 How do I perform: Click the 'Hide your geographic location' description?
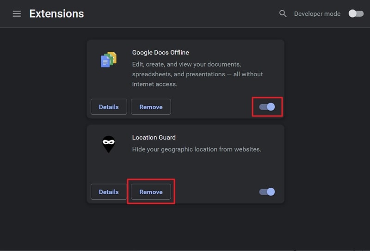pyautogui.click(x=197, y=149)
